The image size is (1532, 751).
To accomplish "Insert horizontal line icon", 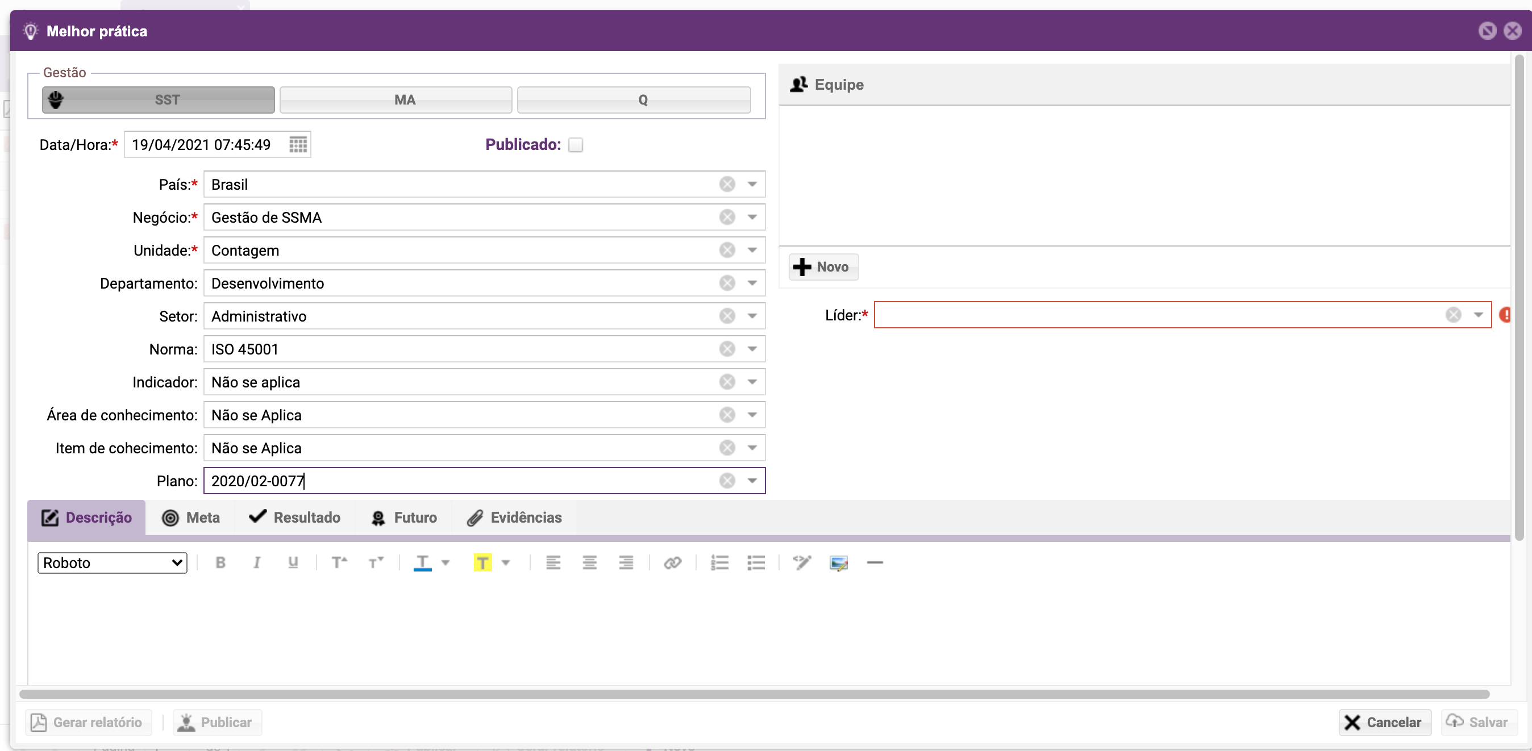I will pos(875,562).
